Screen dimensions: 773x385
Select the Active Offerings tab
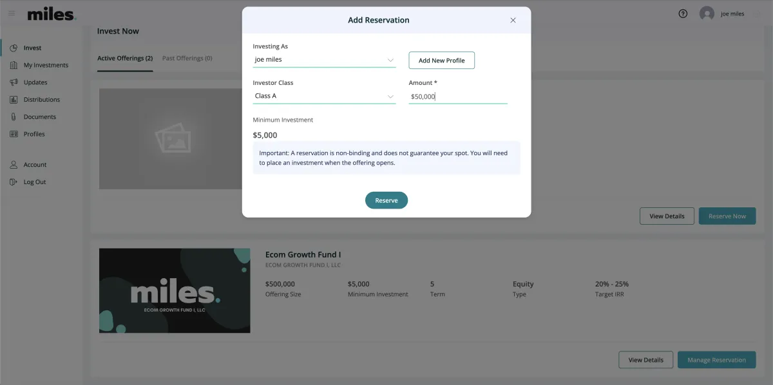(x=125, y=59)
